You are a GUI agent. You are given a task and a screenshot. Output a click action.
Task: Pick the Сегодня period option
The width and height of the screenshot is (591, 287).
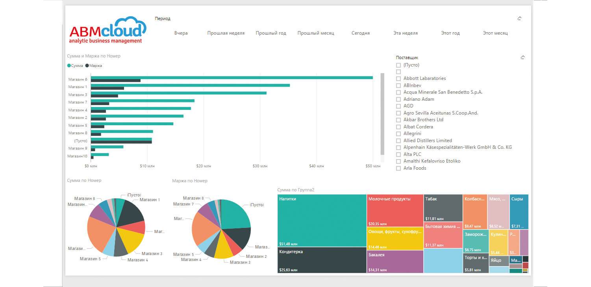tap(360, 33)
